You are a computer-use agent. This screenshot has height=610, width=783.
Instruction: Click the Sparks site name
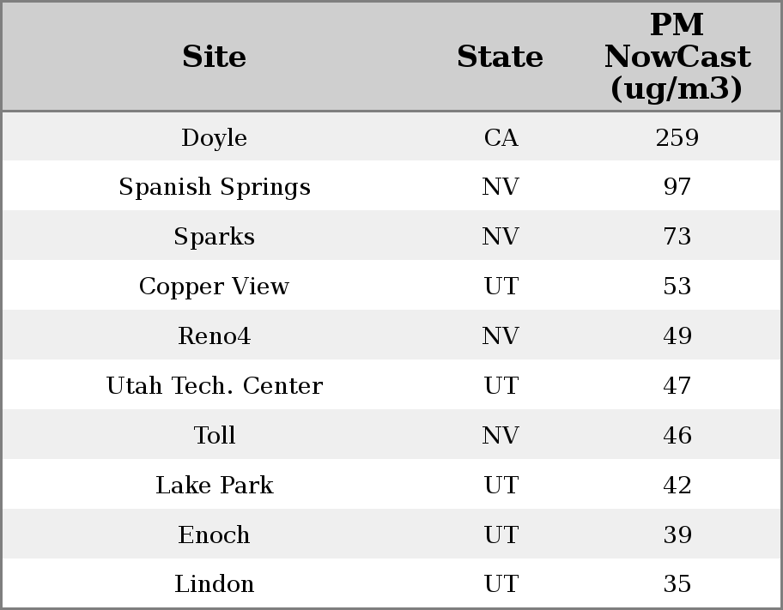214,237
